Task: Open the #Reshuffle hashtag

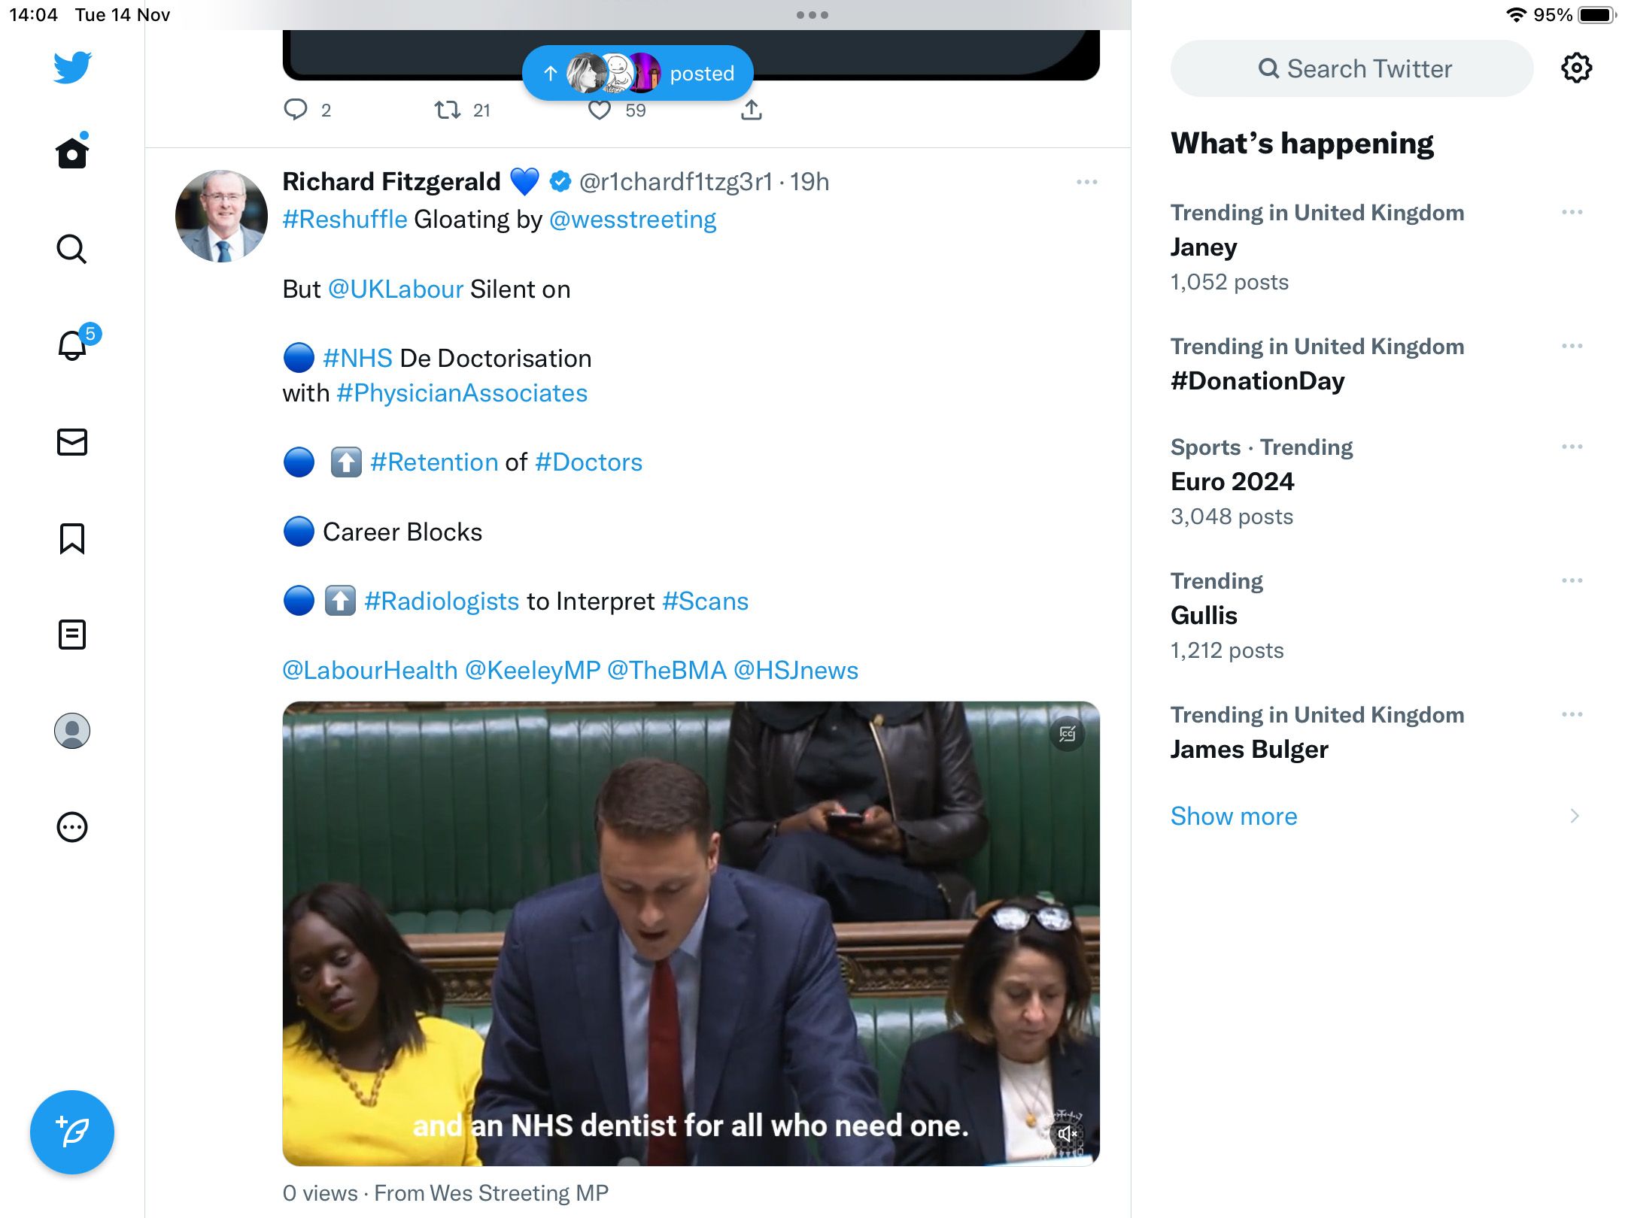Action: (345, 220)
